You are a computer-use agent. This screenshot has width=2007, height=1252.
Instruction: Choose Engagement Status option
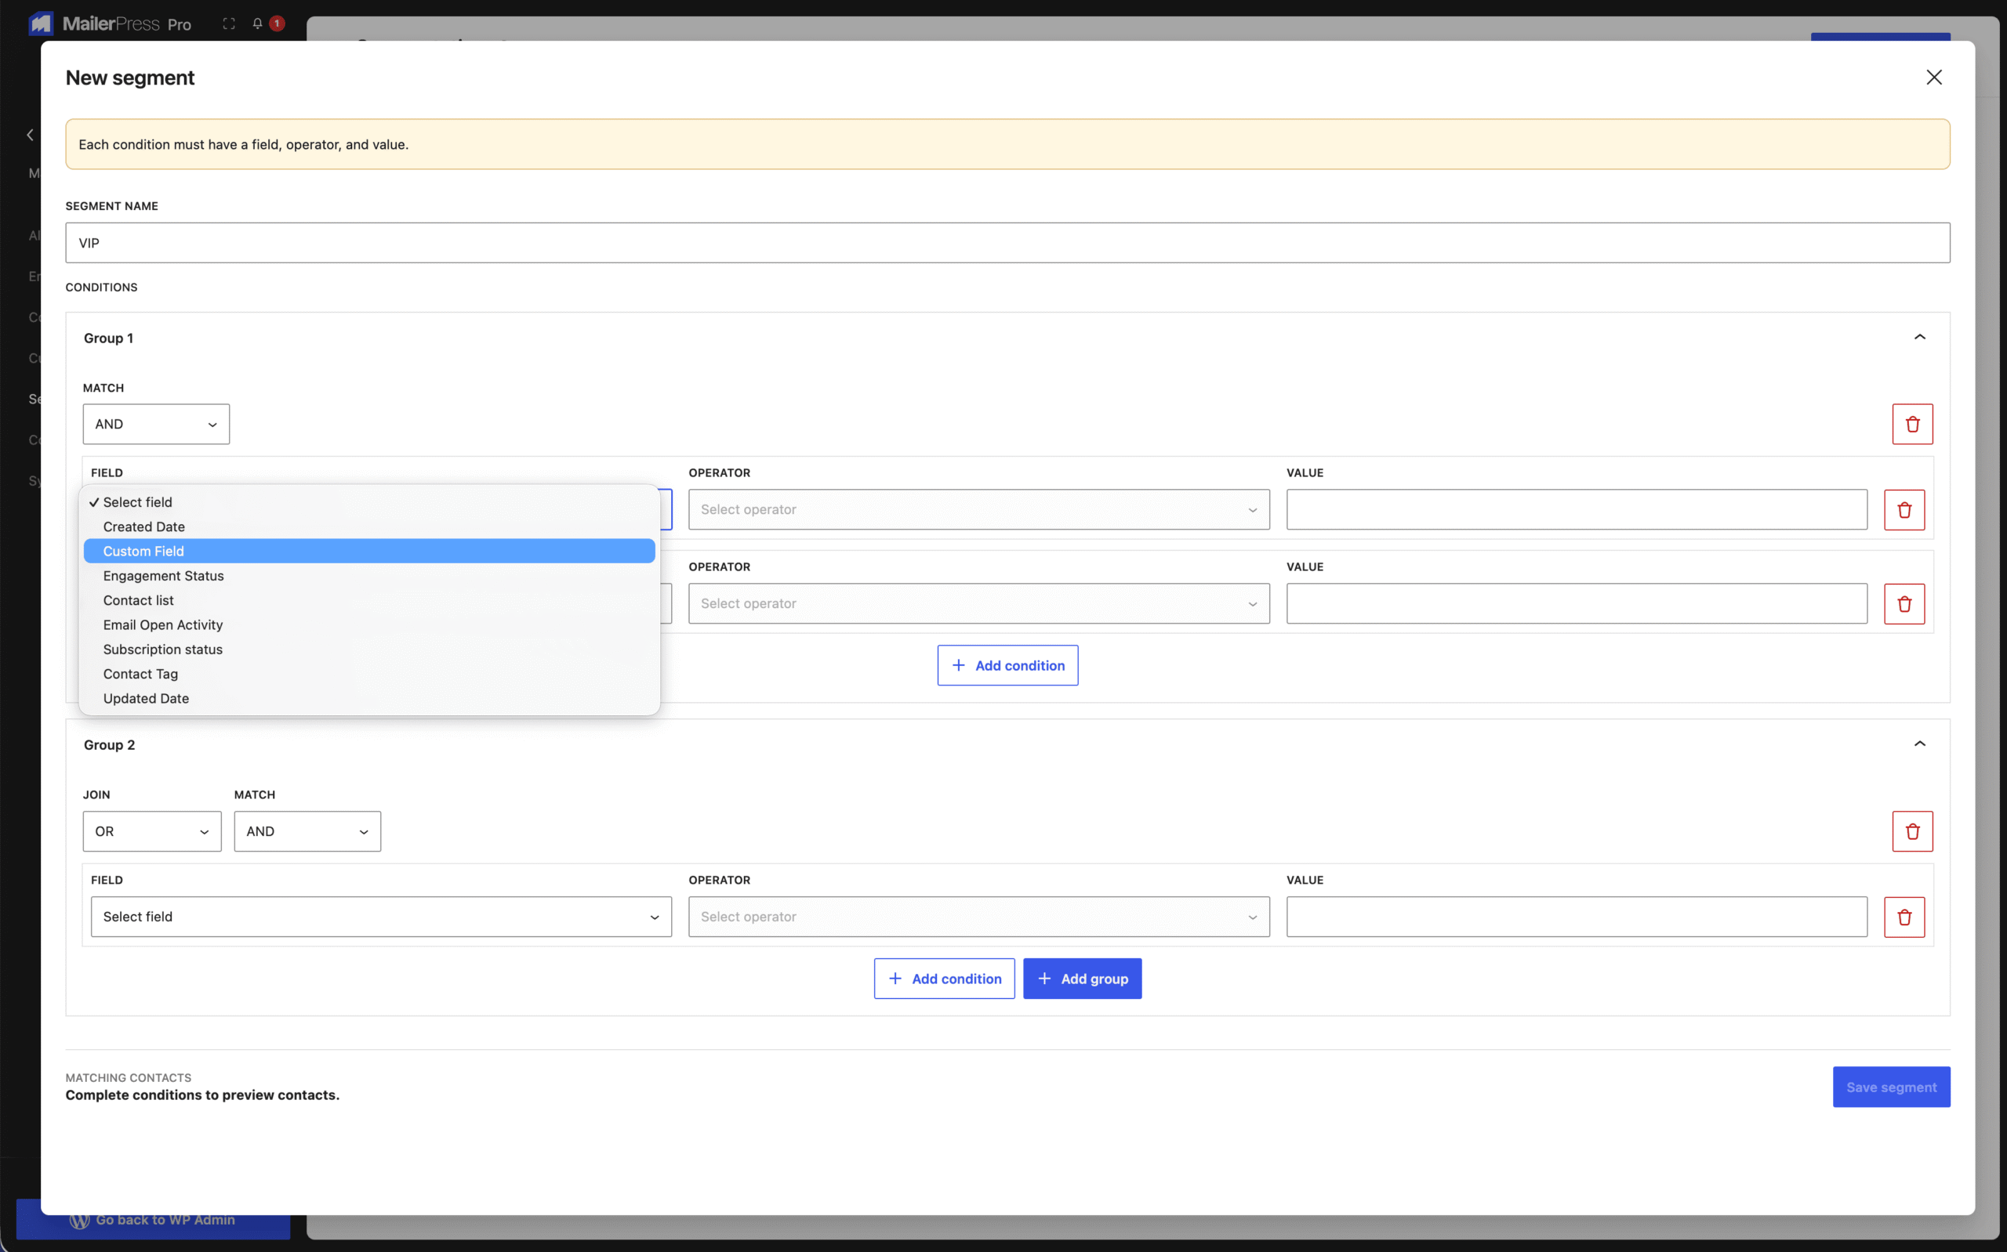click(x=368, y=576)
